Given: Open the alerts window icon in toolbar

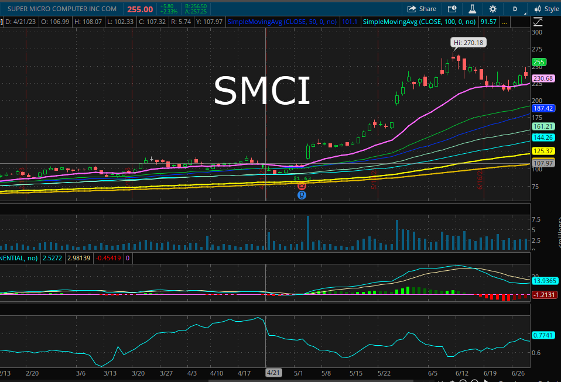Looking at the screenshot, I should (452, 9).
